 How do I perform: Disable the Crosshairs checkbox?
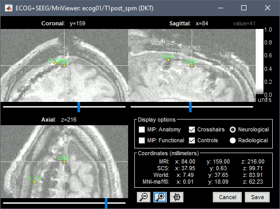coord(192,129)
